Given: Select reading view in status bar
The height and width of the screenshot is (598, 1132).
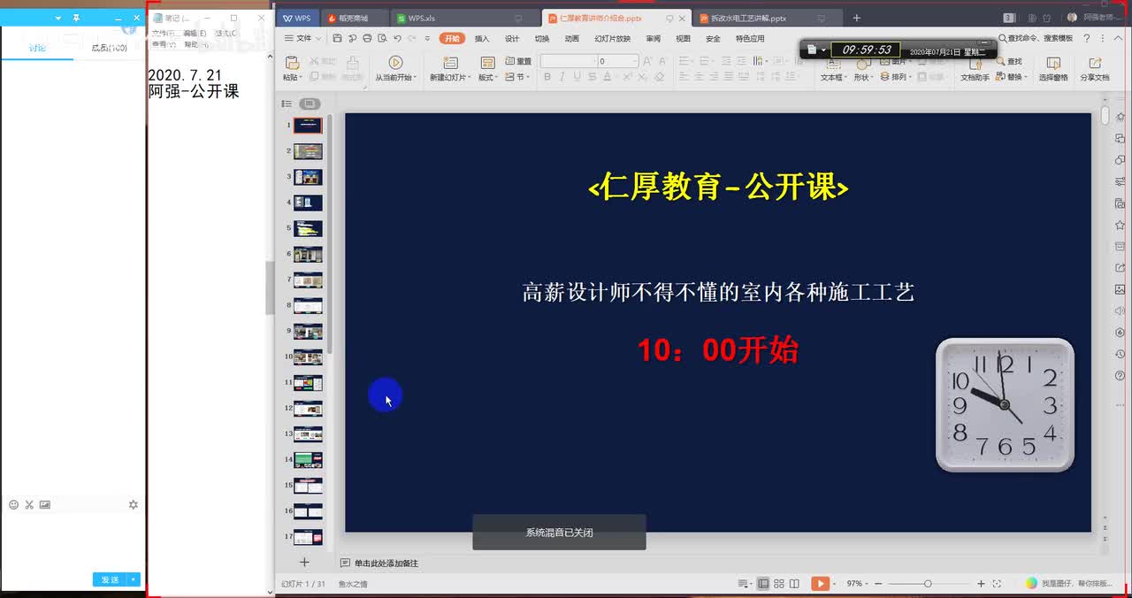Looking at the screenshot, I should point(794,584).
